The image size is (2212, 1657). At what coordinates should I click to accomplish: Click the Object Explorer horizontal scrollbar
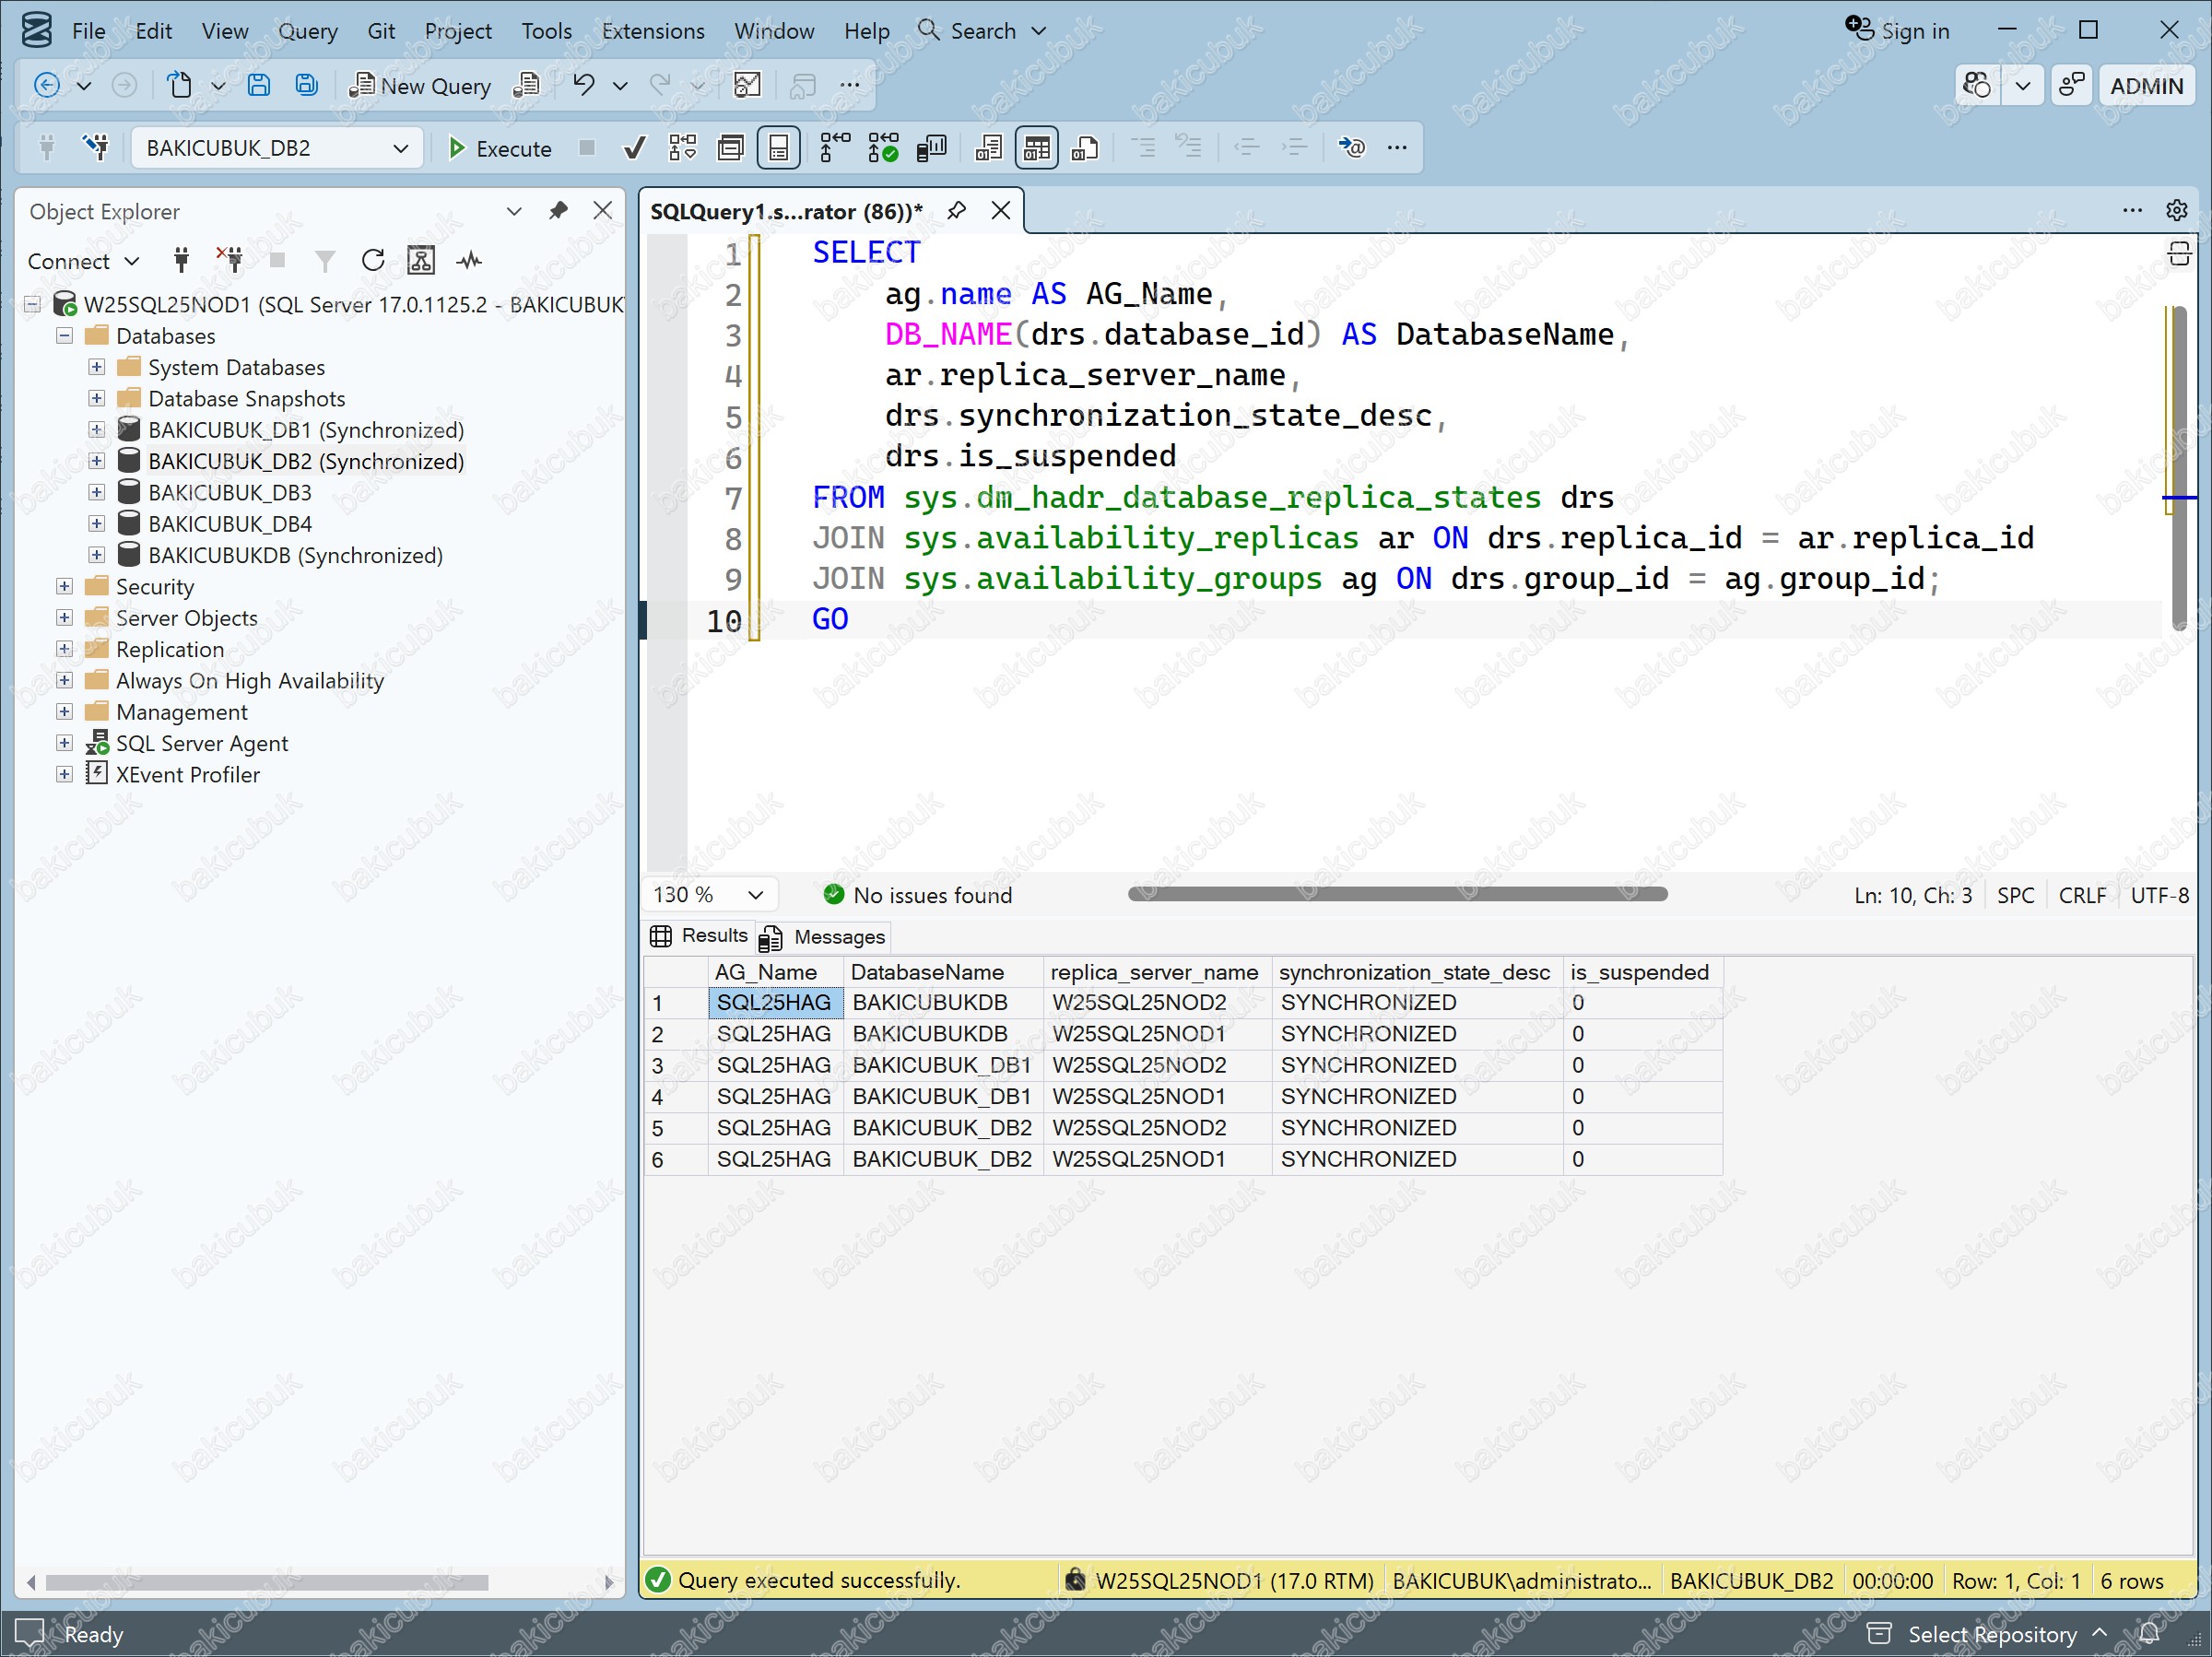[266, 1582]
